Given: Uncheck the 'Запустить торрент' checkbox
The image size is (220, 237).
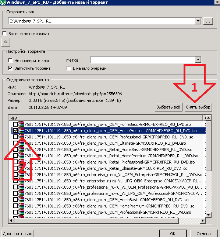Looking at the screenshot, I should 10,68.
